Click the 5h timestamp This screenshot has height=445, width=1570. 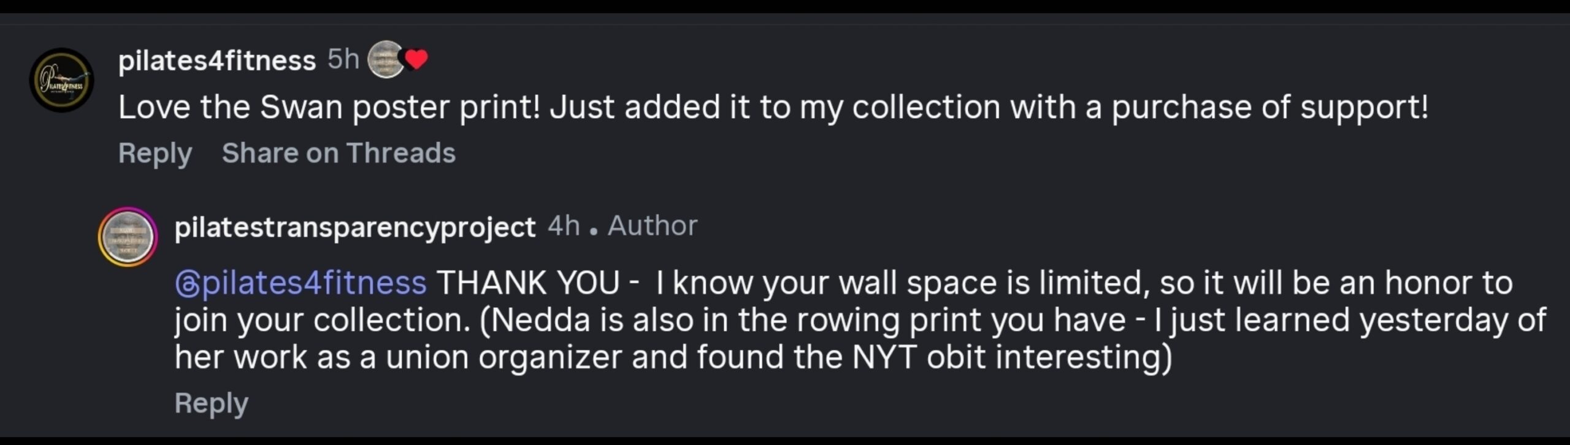click(343, 59)
